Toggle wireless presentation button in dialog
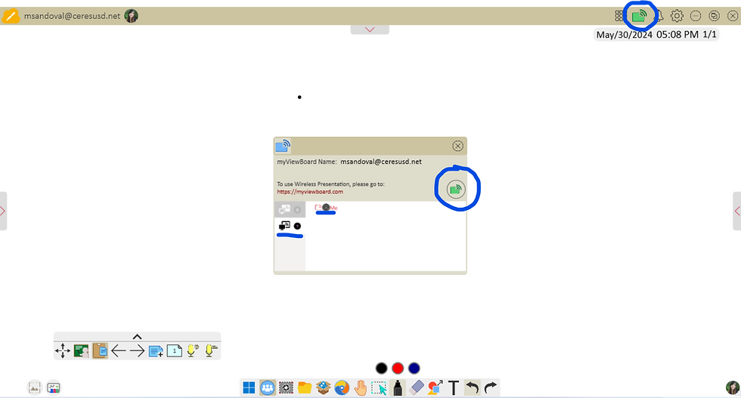 [x=455, y=190]
